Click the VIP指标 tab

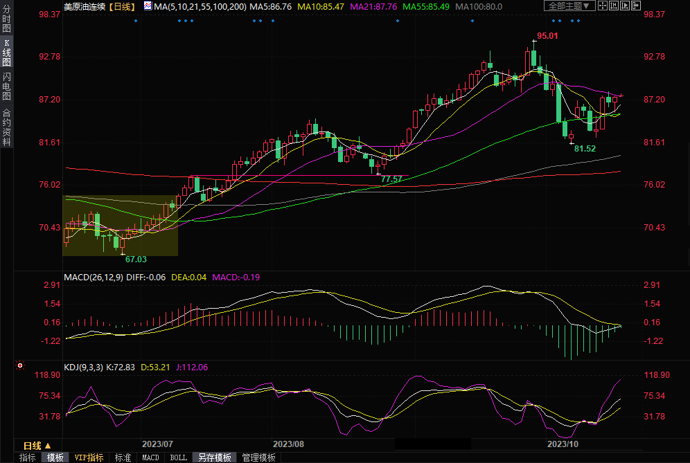tap(89, 457)
